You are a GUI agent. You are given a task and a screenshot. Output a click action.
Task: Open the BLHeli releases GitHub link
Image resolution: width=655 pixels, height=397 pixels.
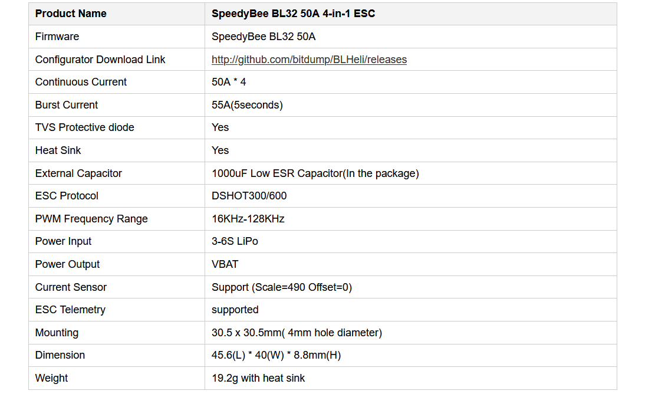pos(309,60)
